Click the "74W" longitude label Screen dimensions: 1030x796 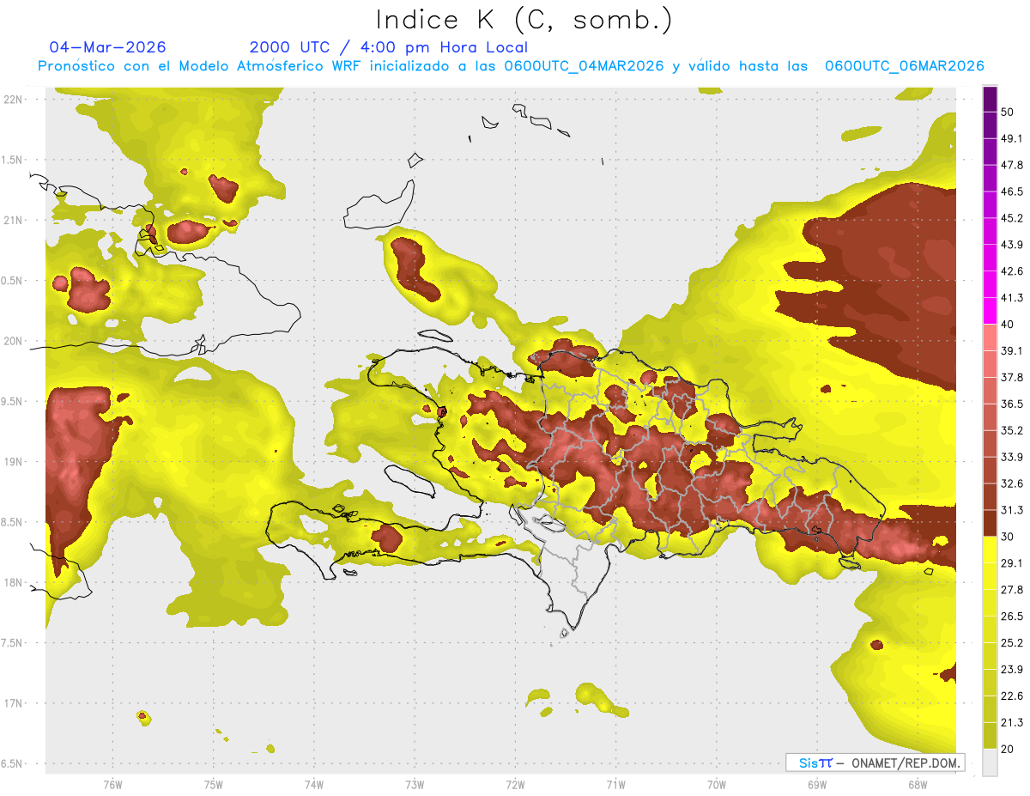314,785
